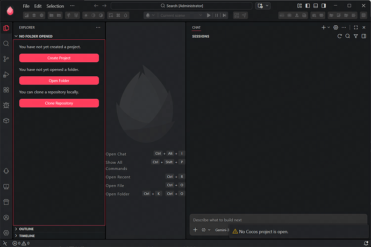Open the Customize Layout icon
The height and width of the screenshot is (247, 371).
[299, 6]
